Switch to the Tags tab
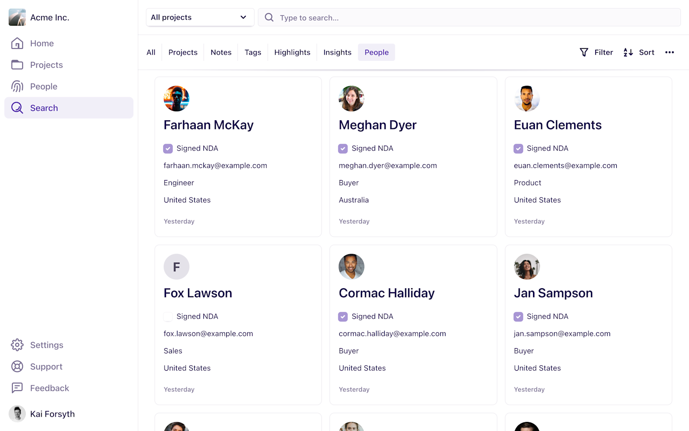Viewport: 689px width, 431px height. (253, 52)
